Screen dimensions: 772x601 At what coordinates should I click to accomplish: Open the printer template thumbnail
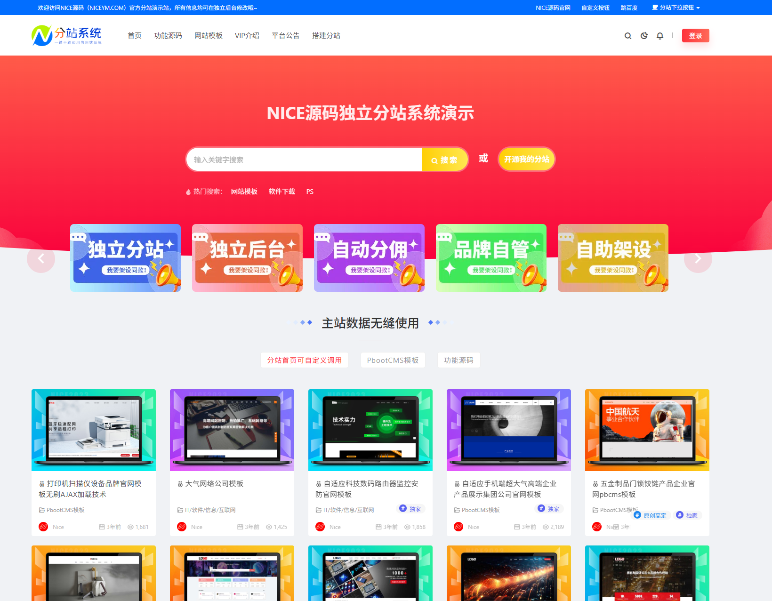point(94,430)
